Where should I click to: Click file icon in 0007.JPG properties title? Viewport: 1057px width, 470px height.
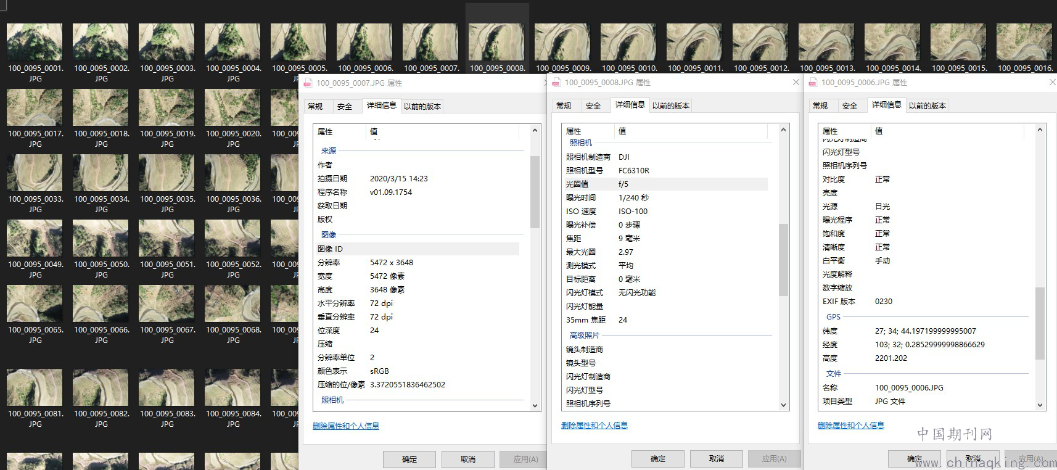coord(308,83)
